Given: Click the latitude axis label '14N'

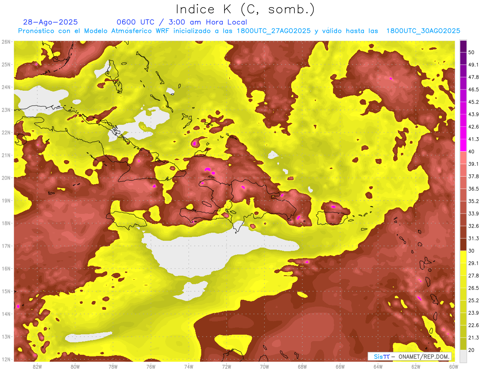Looking at the screenshot, I should [x=6, y=314].
